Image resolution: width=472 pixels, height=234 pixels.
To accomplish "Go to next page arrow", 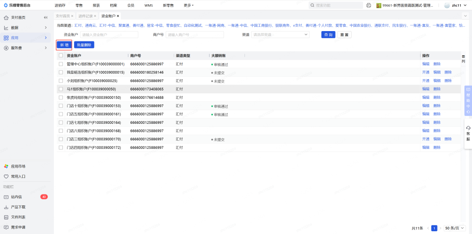I will click(x=440, y=228).
